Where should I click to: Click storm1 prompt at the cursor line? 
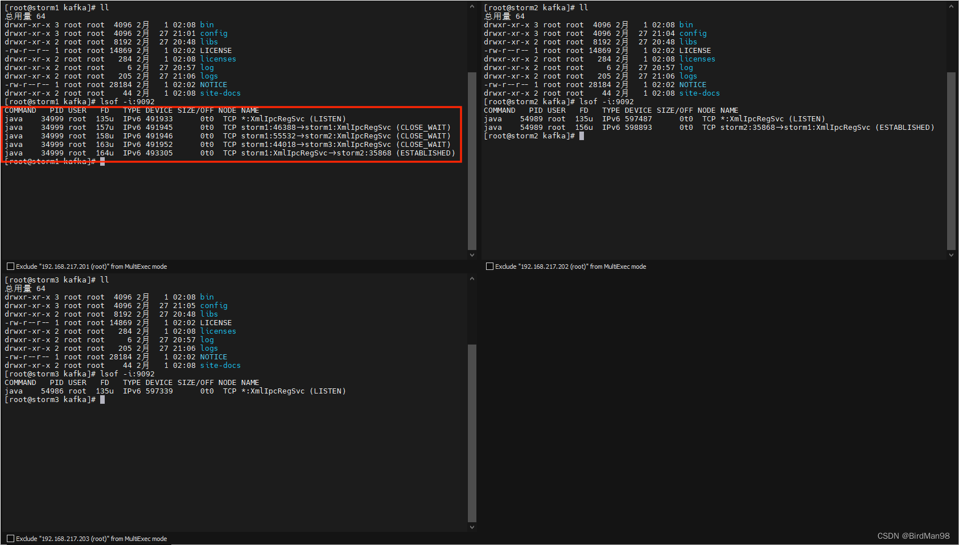click(x=50, y=162)
